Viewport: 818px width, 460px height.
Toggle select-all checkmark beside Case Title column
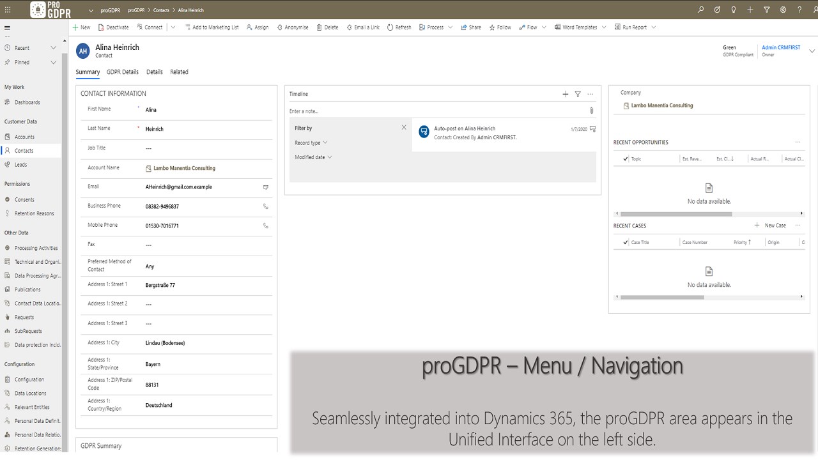click(x=625, y=243)
